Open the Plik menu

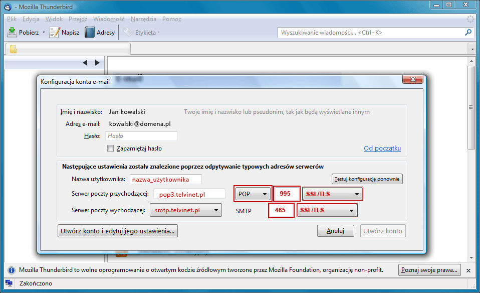pyautogui.click(x=12, y=19)
